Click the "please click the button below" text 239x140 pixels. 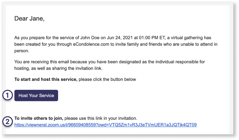[107, 80]
